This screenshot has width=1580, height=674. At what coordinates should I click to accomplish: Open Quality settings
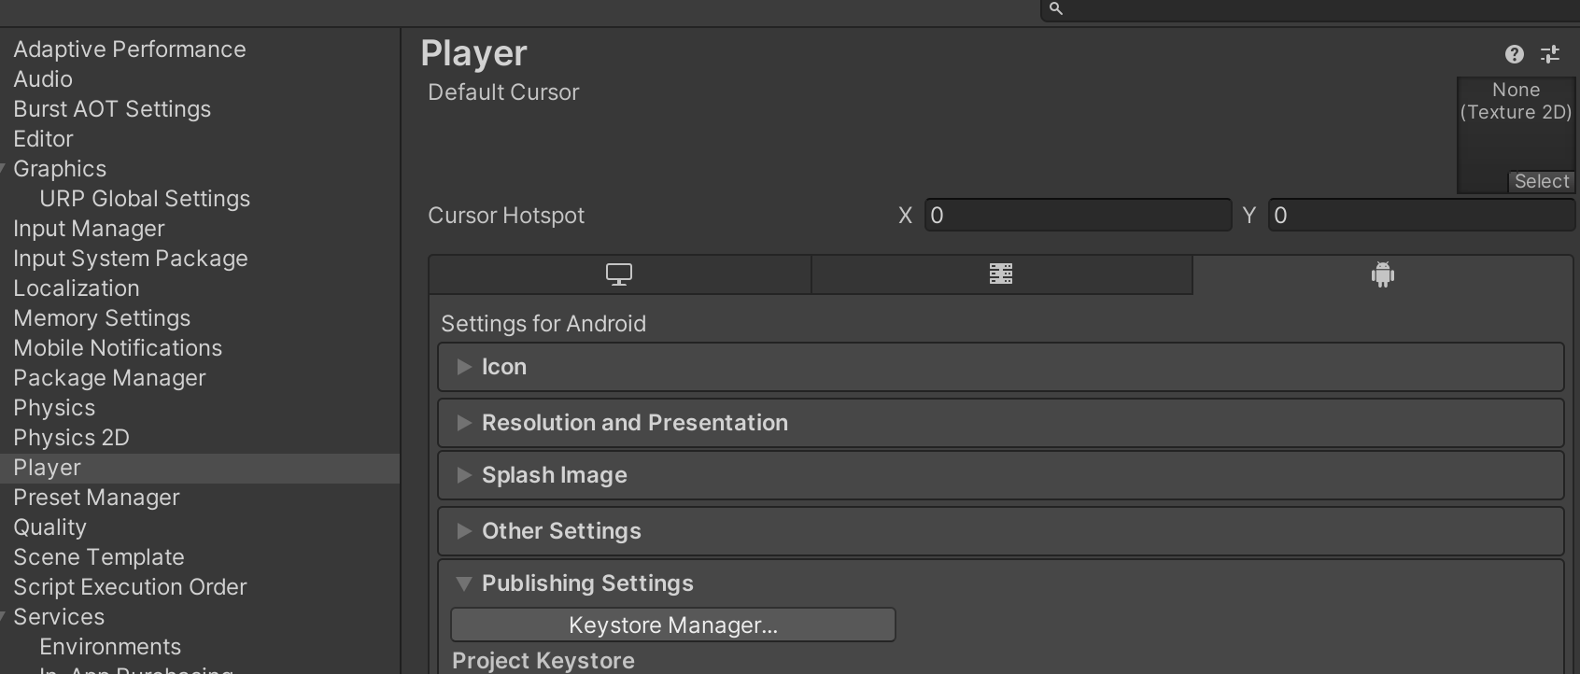(49, 527)
